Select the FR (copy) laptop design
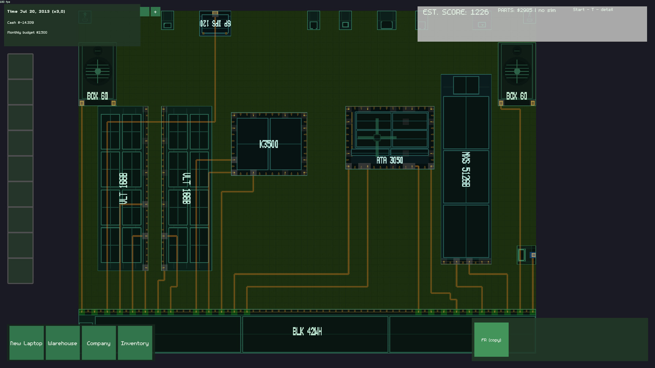Screen dimensions: 655x368 491,340
